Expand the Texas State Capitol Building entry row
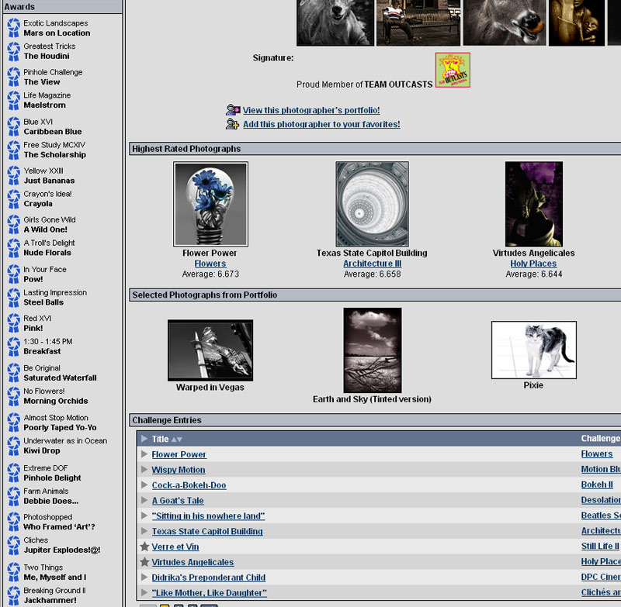621x607 pixels. (x=144, y=531)
